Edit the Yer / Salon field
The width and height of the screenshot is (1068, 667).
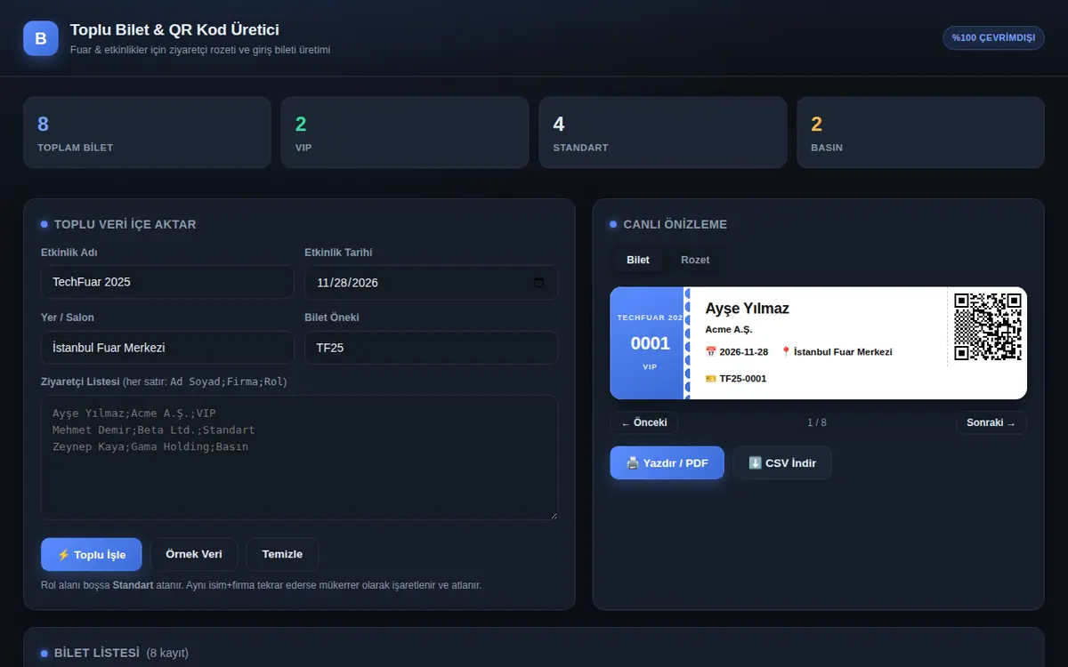167,348
